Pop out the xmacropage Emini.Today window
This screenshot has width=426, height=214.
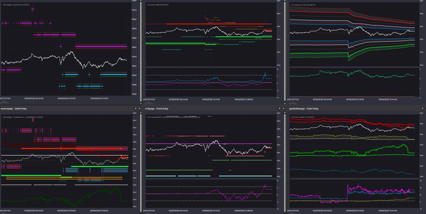135,108
